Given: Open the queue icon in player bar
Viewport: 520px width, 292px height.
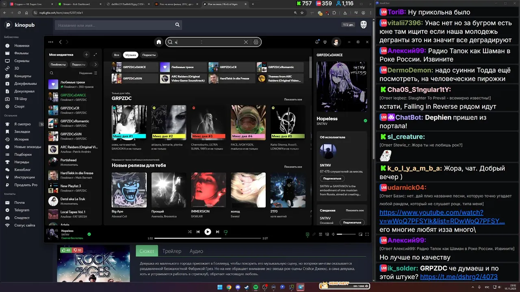Looking at the screenshot, I should tap(321, 234).
